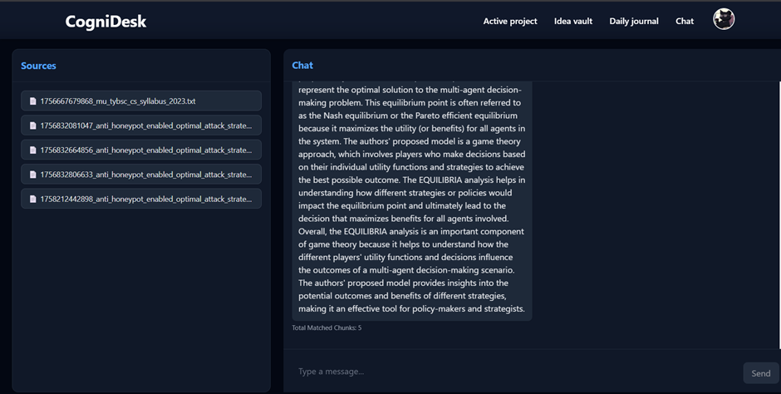Click file icon of source 1758212442898
Viewport: 781px width, 394px height.
coord(33,199)
